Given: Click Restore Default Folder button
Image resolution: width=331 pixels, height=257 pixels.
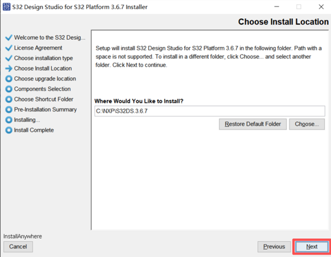Looking at the screenshot, I should pyautogui.click(x=252, y=124).
